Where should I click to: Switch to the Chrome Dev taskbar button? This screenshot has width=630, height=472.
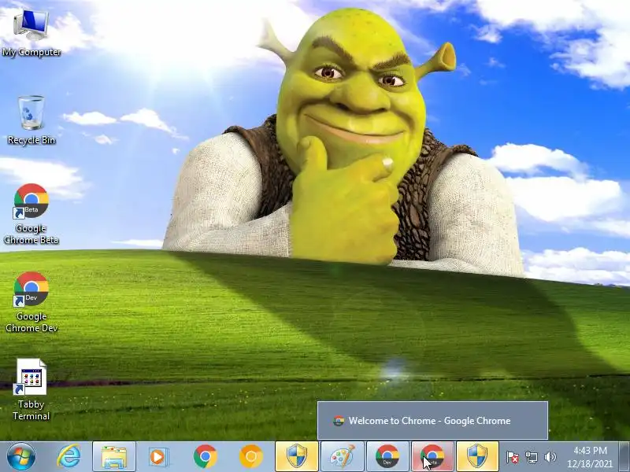pyautogui.click(x=387, y=457)
